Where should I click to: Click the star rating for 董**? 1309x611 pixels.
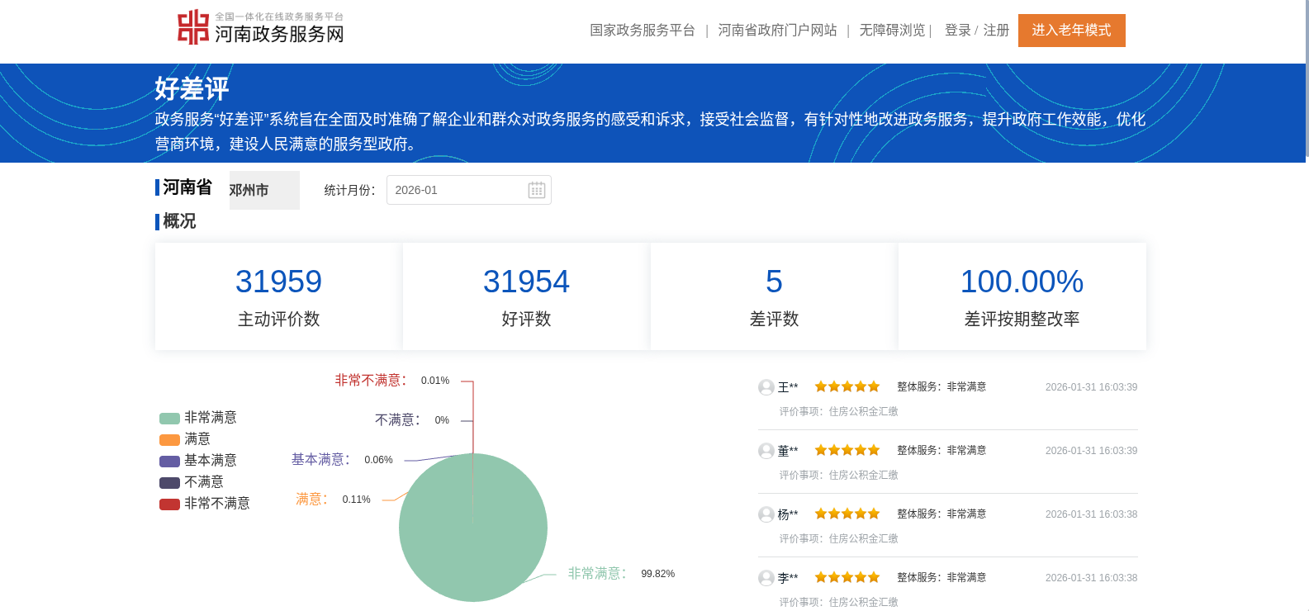(x=847, y=450)
